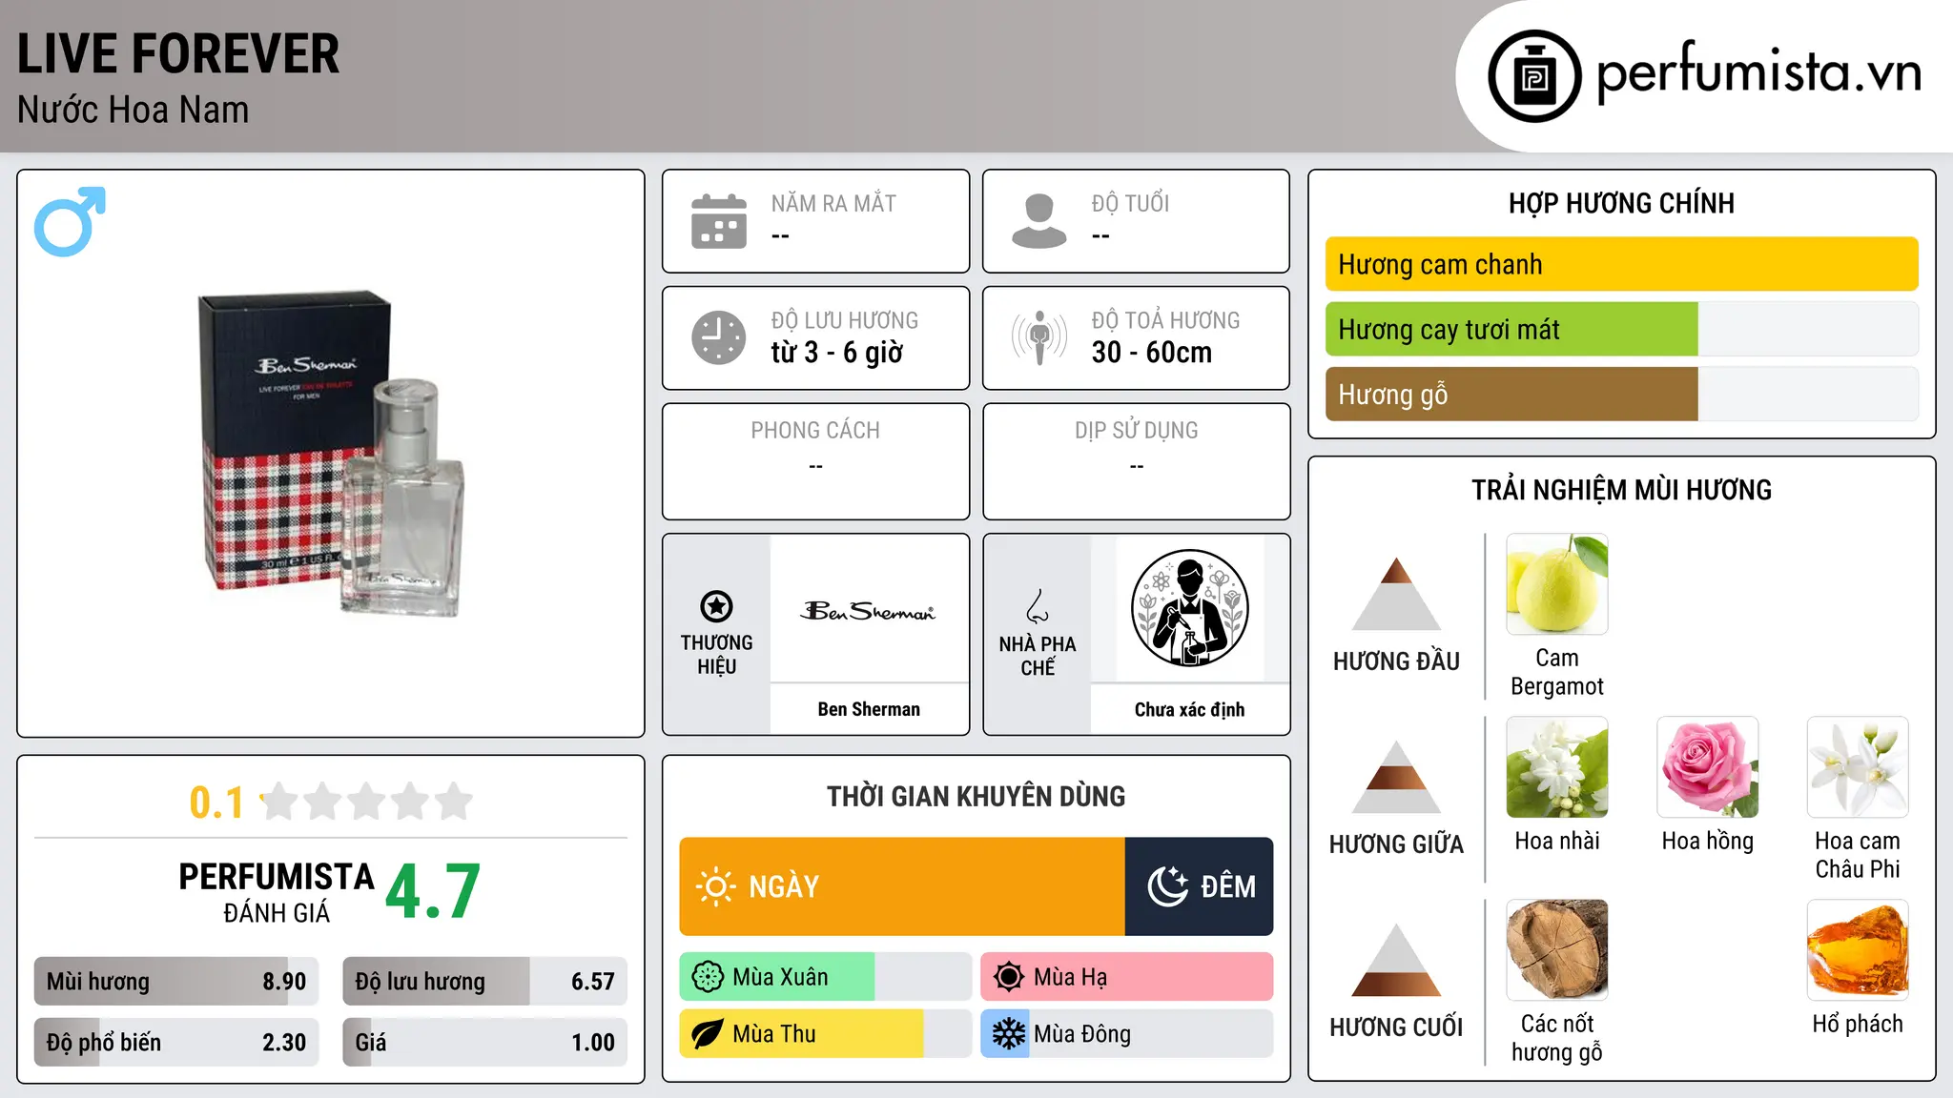This screenshot has width=1953, height=1098.
Task: Open the Ben Sherman brand logo
Action: click(x=869, y=610)
